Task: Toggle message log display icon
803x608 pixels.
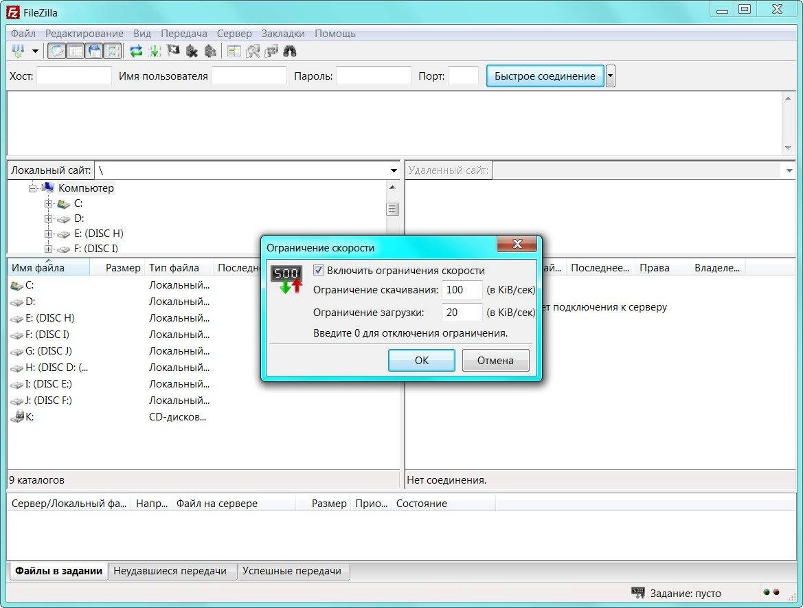Action: pos(57,51)
